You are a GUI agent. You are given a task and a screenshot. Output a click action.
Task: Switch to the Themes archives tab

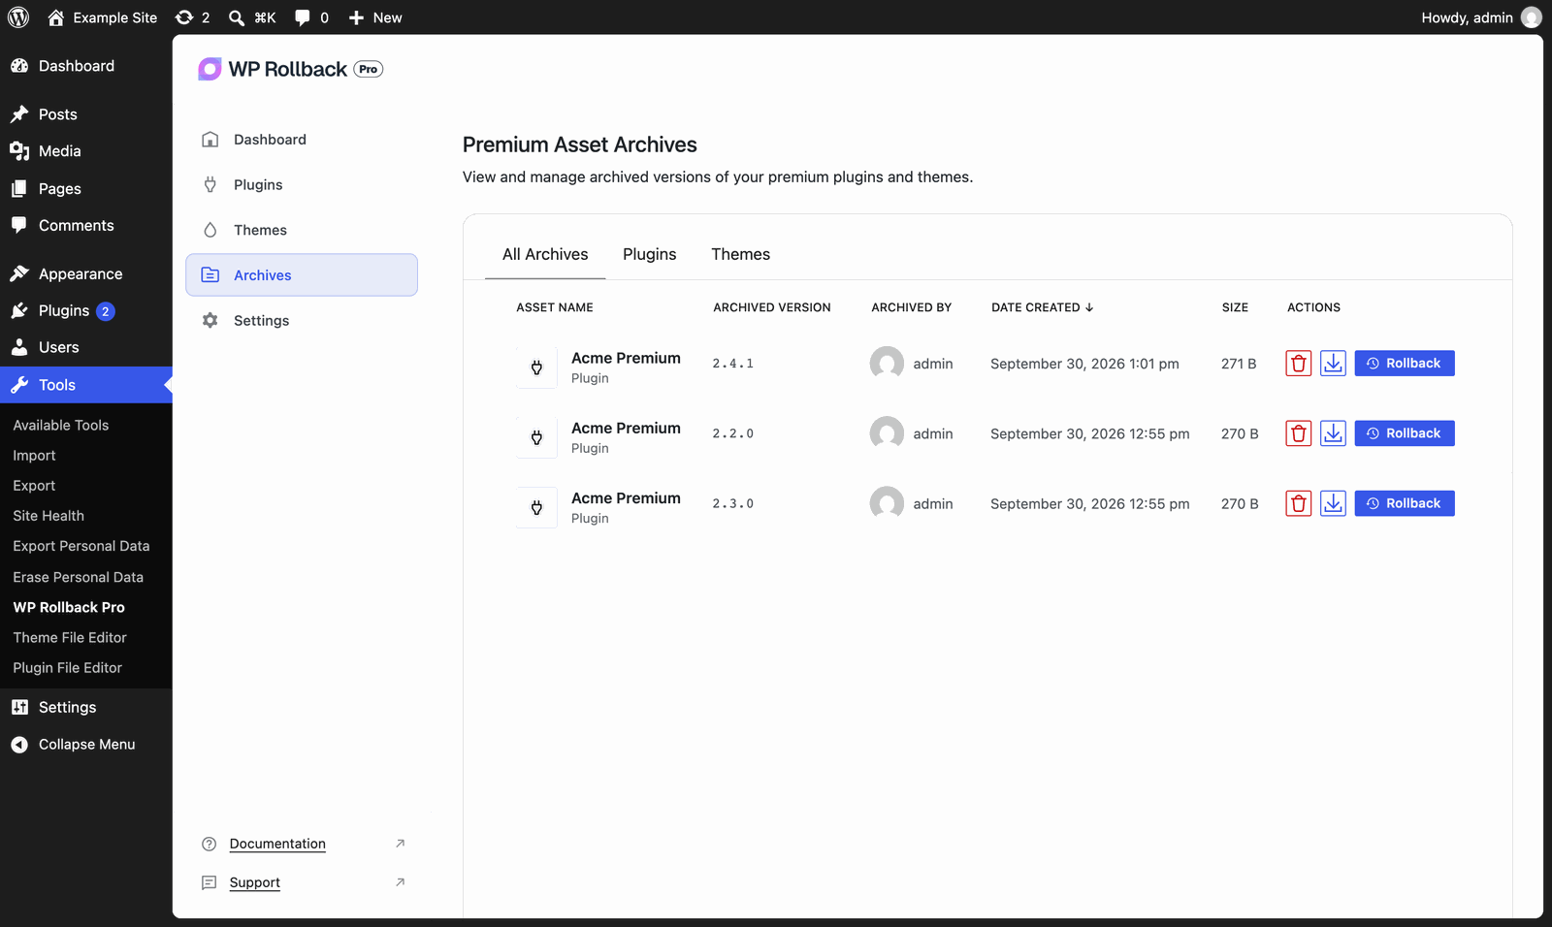pos(740,254)
